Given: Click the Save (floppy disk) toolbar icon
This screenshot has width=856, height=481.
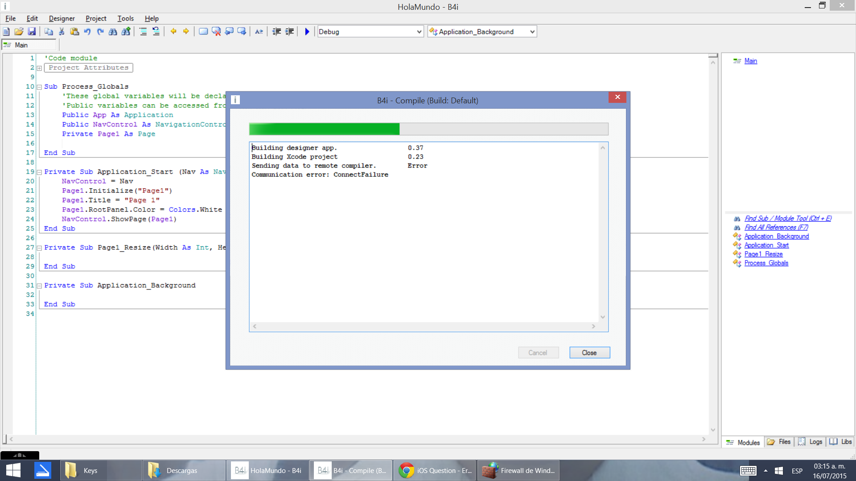Looking at the screenshot, I should [32, 32].
